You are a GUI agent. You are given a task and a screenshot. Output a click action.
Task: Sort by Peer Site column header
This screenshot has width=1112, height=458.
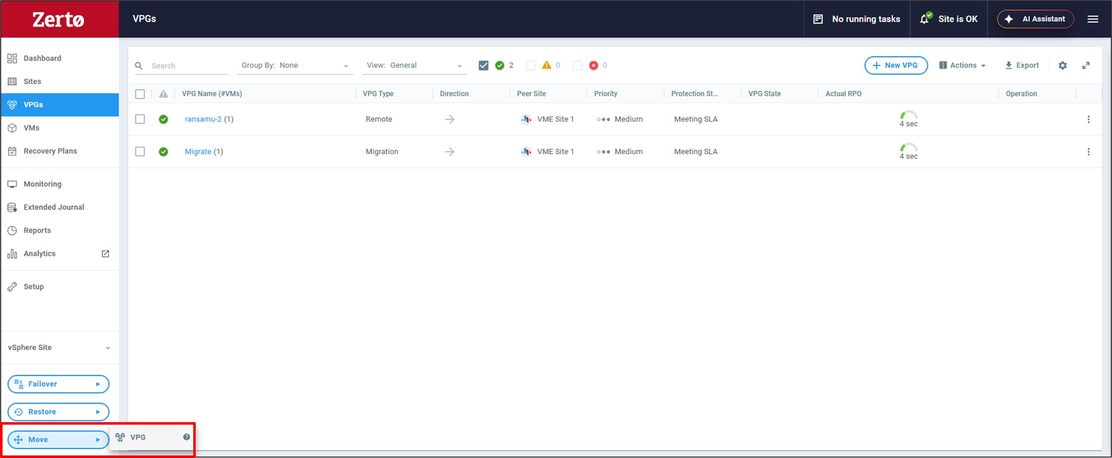click(x=531, y=94)
